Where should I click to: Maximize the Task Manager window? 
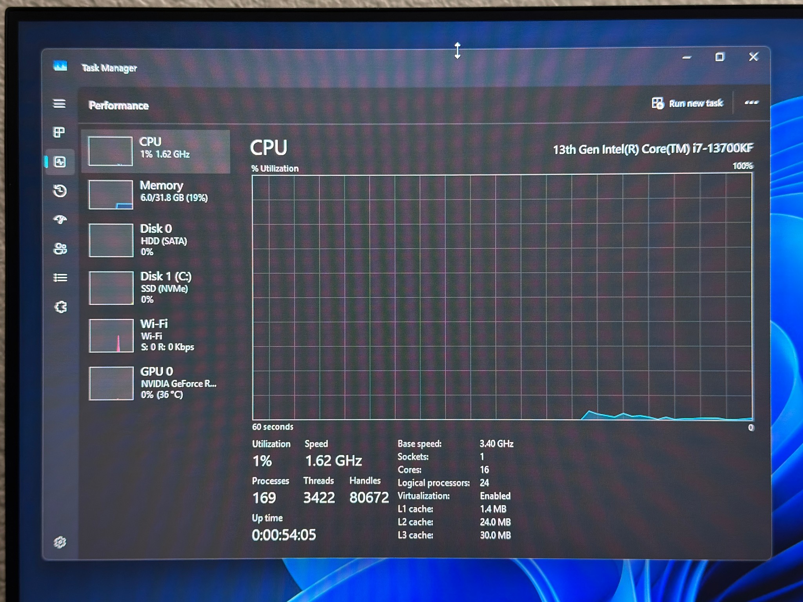pos(719,57)
